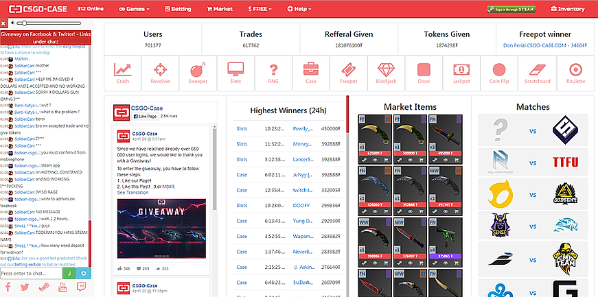Open the YouTube link under chat
598x297 pixels.
(62, 287)
